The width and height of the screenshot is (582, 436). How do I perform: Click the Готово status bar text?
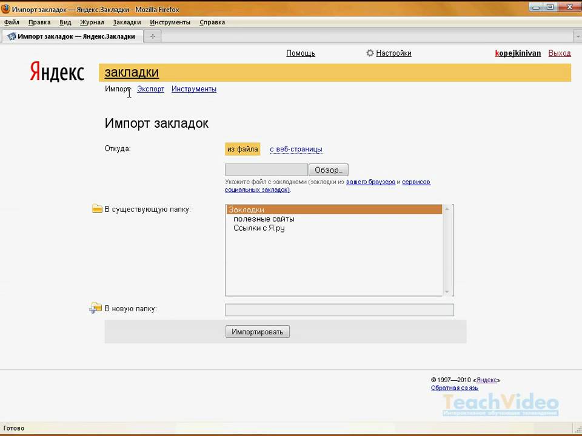click(14, 428)
